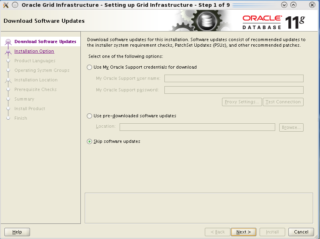Click the Installation Option step marker icon
The width and height of the screenshot is (320, 239).
pyautogui.click(x=8, y=52)
